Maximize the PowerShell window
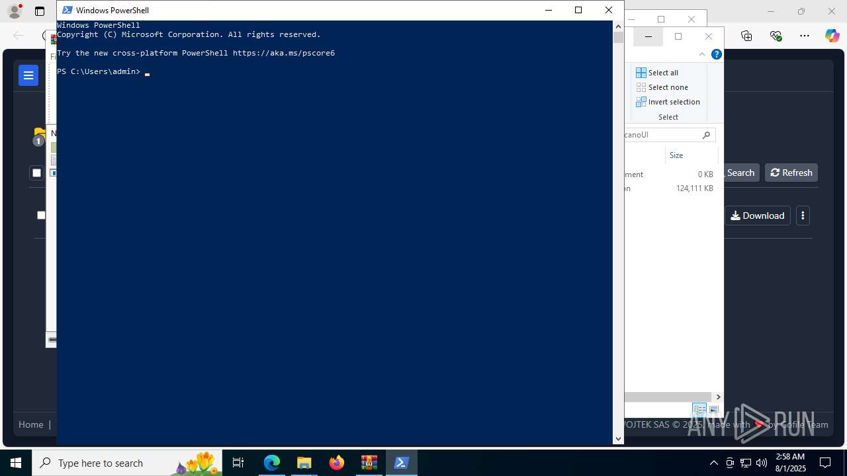847x476 pixels. click(578, 10)
